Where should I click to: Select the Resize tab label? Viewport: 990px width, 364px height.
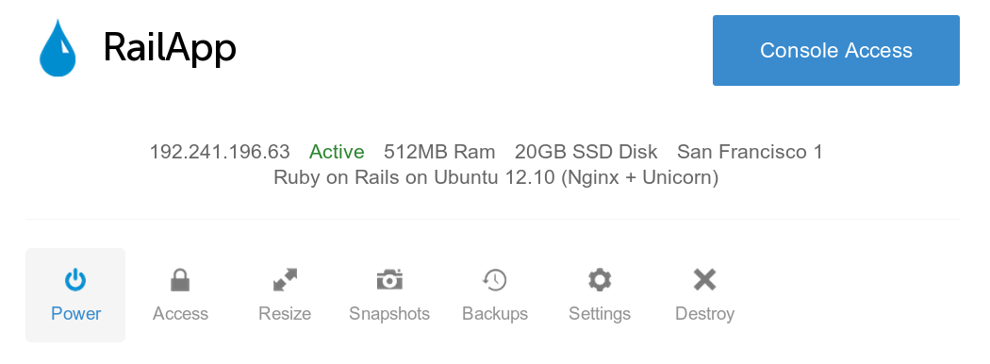pos(285,314)
